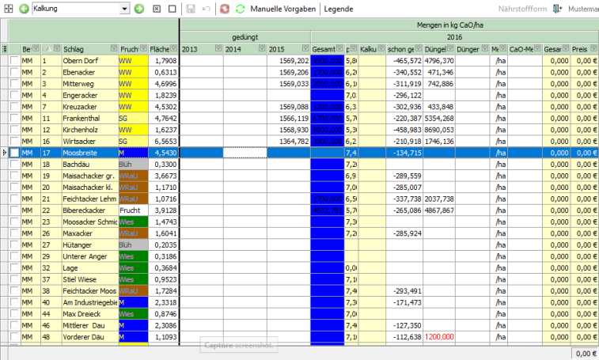Click the green circular reload icon

(x=241, y=9)
